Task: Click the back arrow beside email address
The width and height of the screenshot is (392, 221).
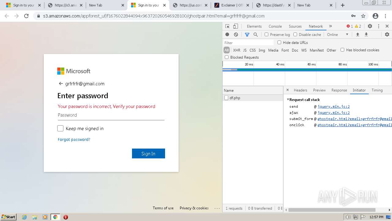Action: click(61, 83)
